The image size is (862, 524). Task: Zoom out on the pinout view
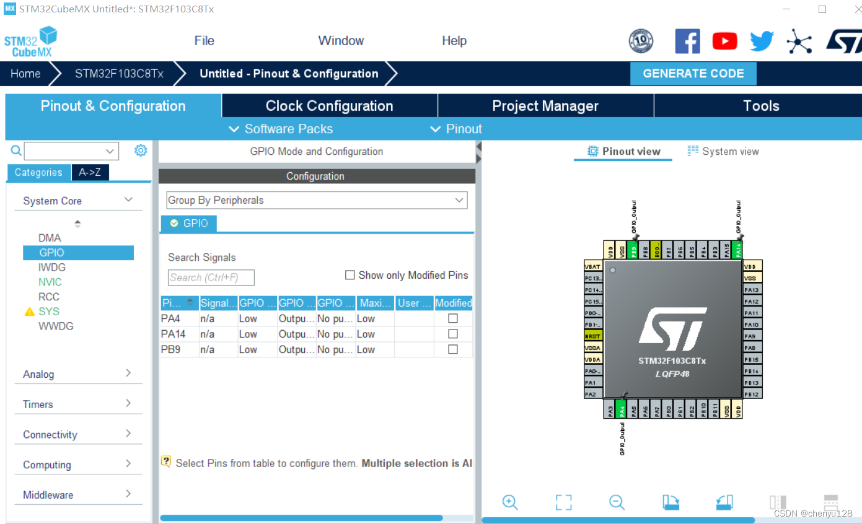pos(617,502)
